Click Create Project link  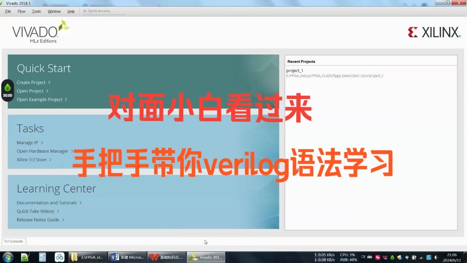[x=34, y=83]
